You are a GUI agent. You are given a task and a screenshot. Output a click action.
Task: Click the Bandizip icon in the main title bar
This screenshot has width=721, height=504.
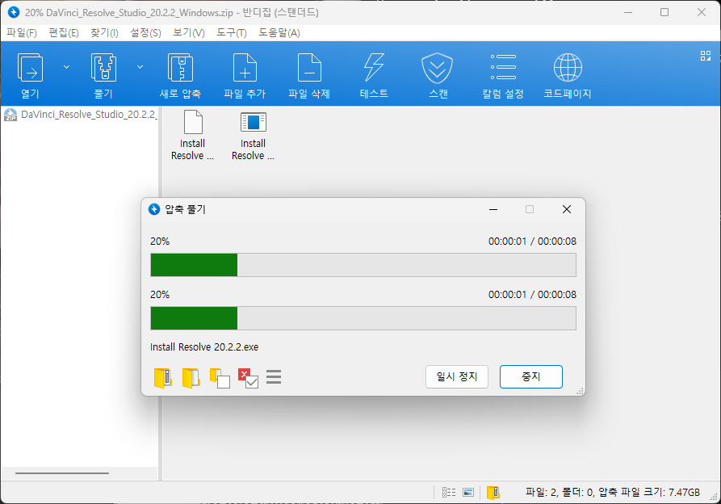click(x=14, y=12)
